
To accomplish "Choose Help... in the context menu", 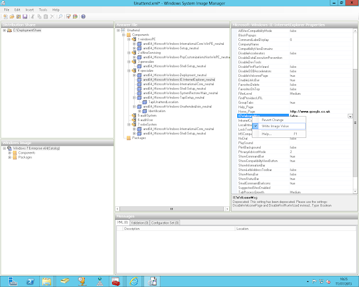I will [279, 134].
